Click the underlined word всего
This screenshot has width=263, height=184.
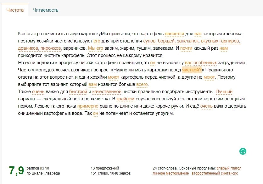tap(142, 85)
